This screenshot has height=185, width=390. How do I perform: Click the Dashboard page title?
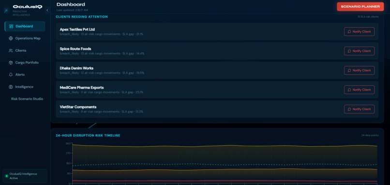pyautogui.click(x=71, y=4)
